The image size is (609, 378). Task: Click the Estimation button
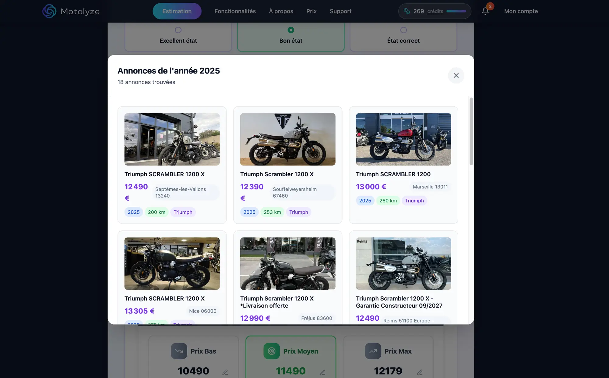177,11
